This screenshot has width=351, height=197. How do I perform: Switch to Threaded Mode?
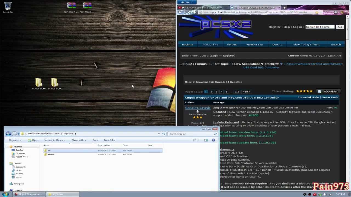tap(308, 97)
